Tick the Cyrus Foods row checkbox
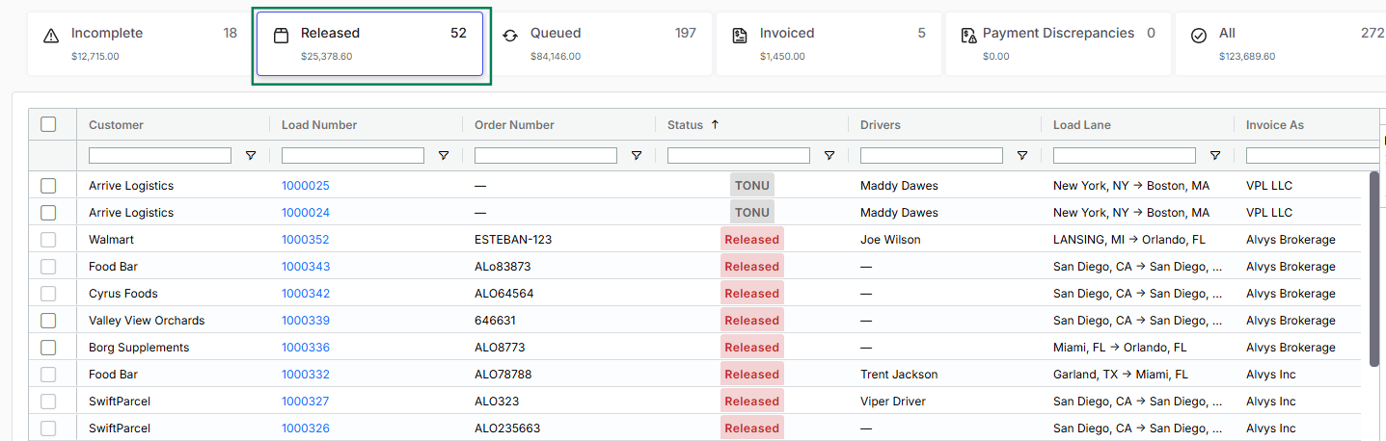The image size is (1386, 441). [x=48, y=294]
